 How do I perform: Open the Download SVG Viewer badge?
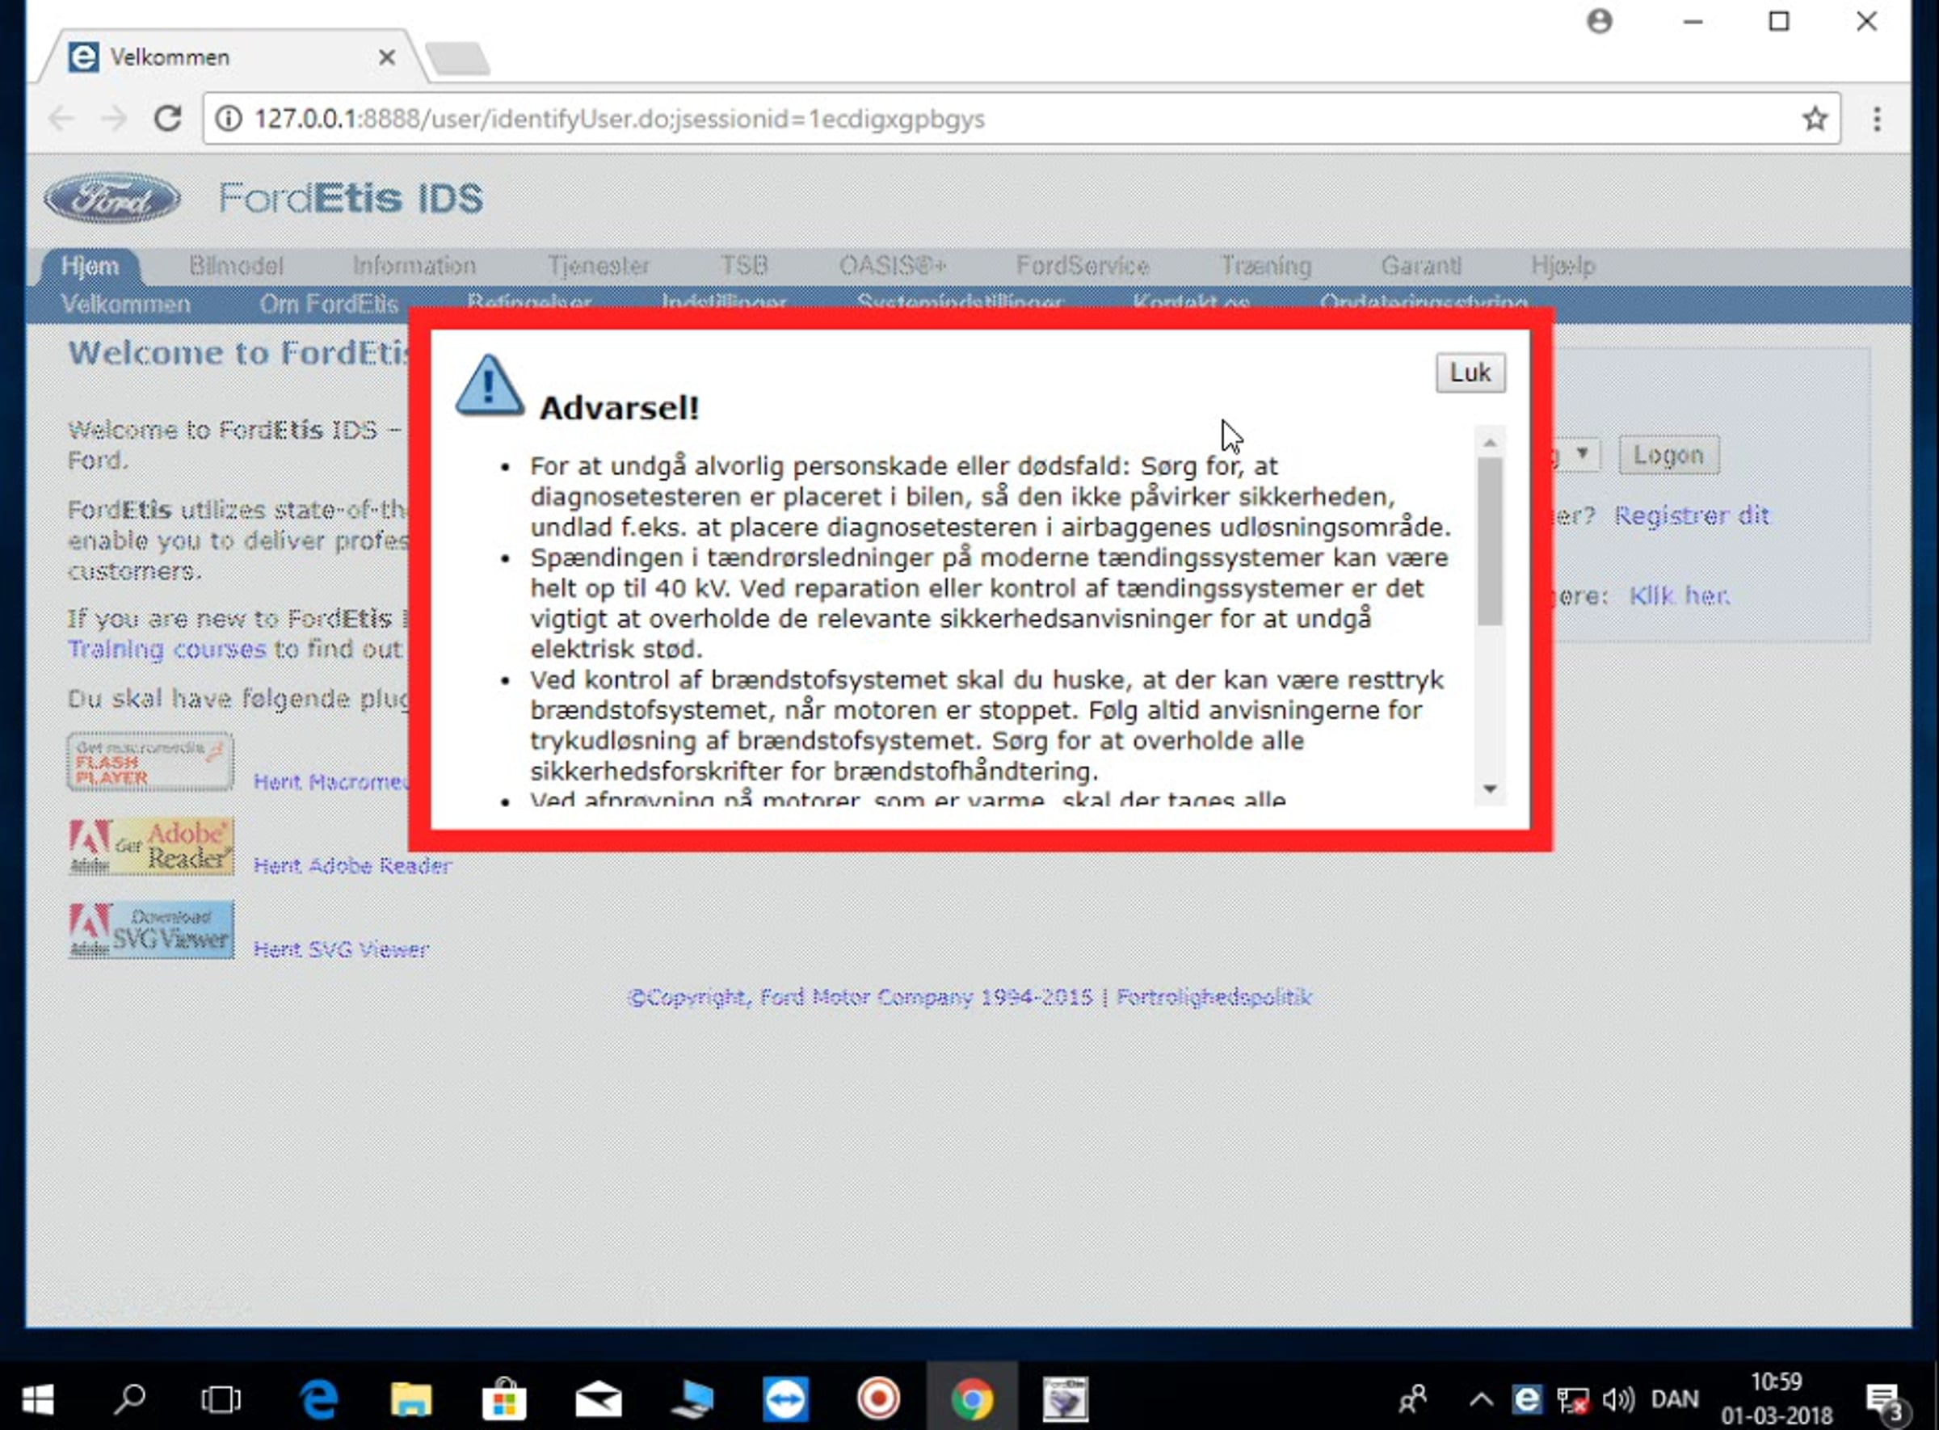pyautogui.click(x=150, y=930)
